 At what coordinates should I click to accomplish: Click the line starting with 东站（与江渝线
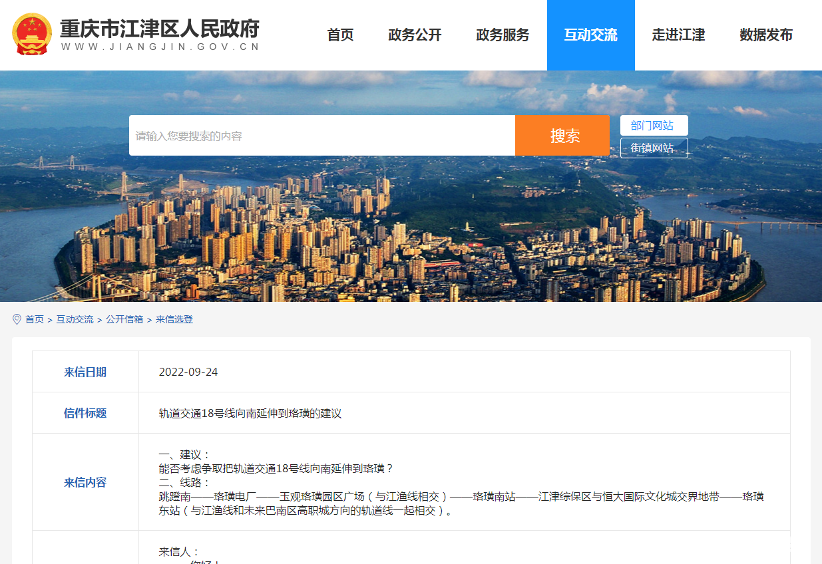[x=308, y=511]
